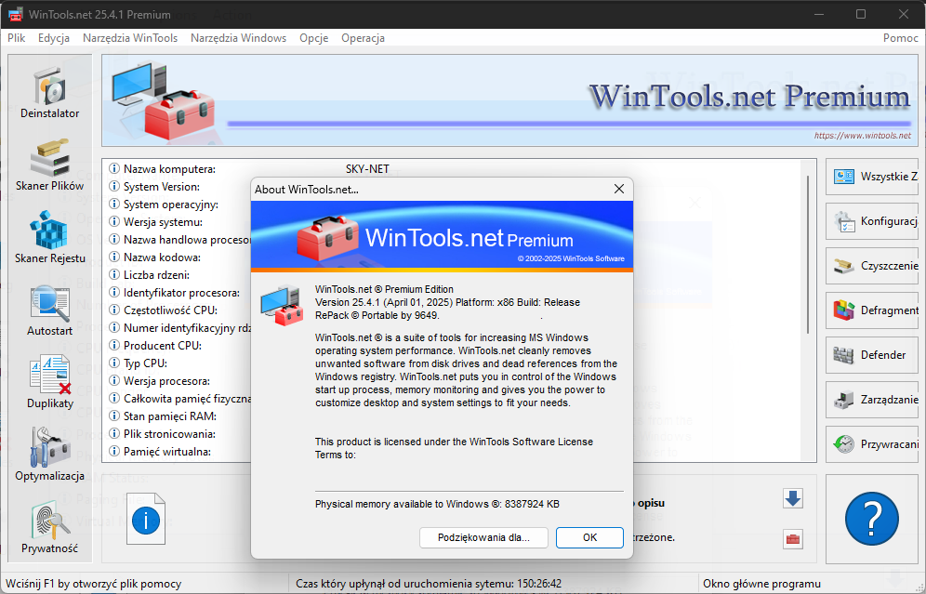
Task: Click the uptime status bar text
Action: coord(429,584)
